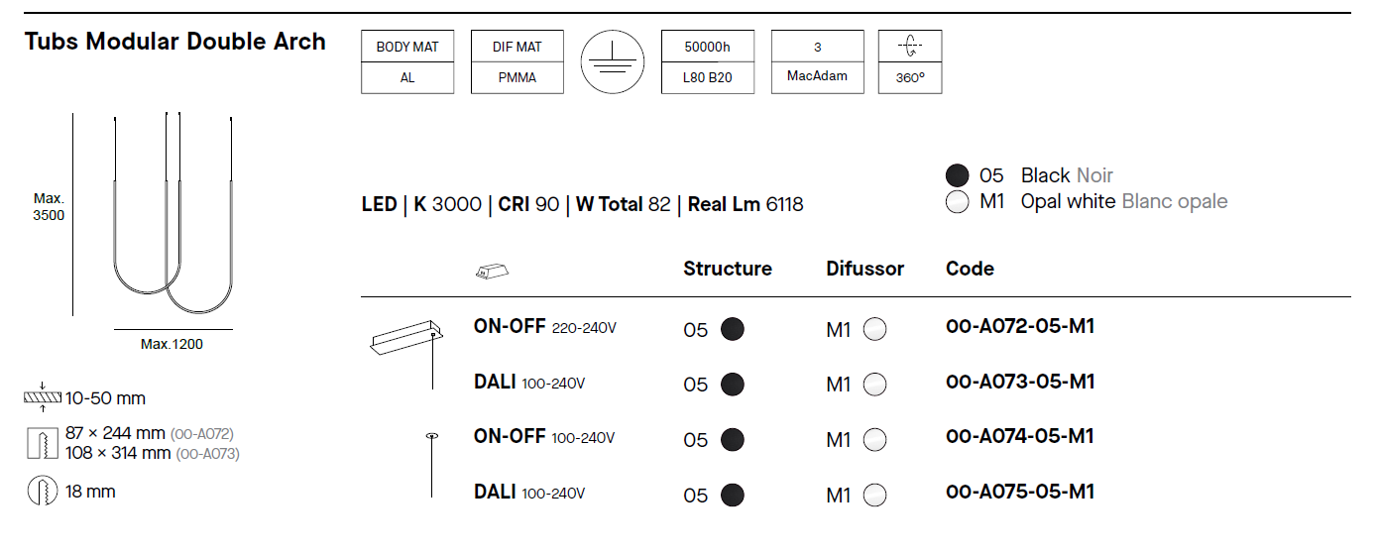Click the earth ground symbol icon
1379x555 pixels.
pos(612,61)
